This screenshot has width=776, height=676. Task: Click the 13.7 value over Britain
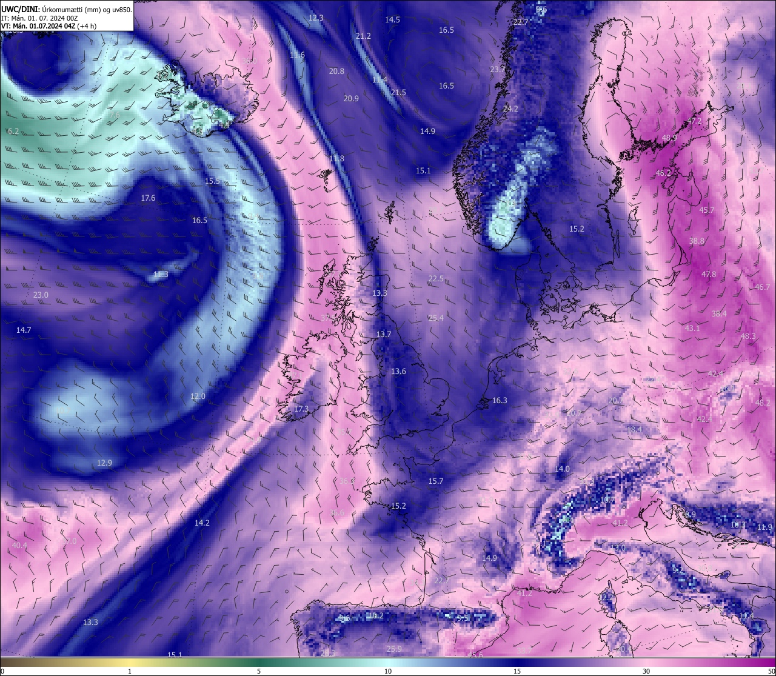pyautogui.click(x=384, y=335)
